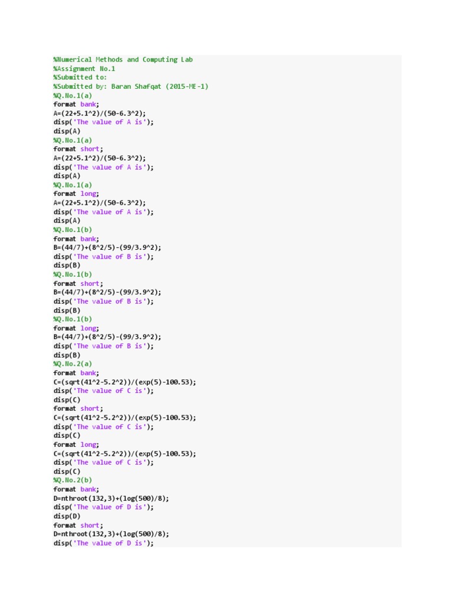Click the first 'disp(A)' line
The width and height of the screenshot is (454, 606).
[67, 131]
